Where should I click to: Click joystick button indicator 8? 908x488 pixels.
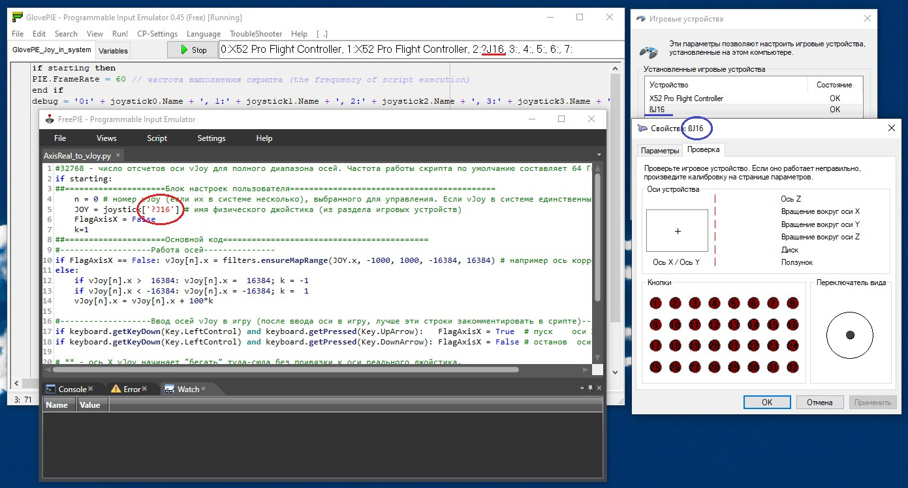click(792, 303)
